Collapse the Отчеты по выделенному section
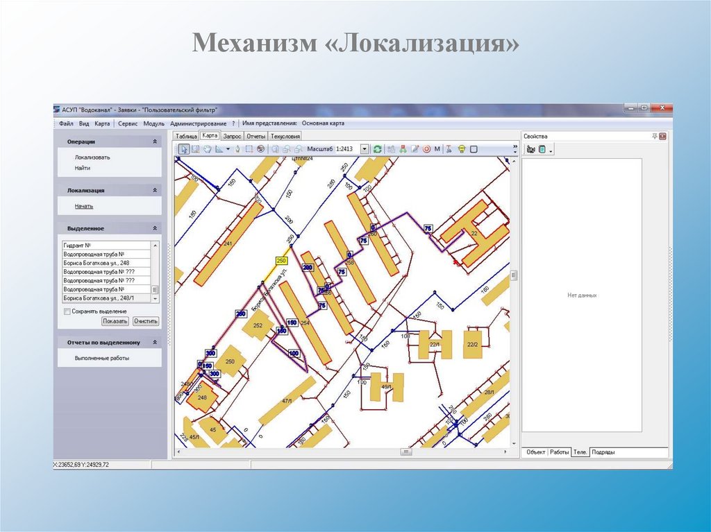 tap(155, 343)
